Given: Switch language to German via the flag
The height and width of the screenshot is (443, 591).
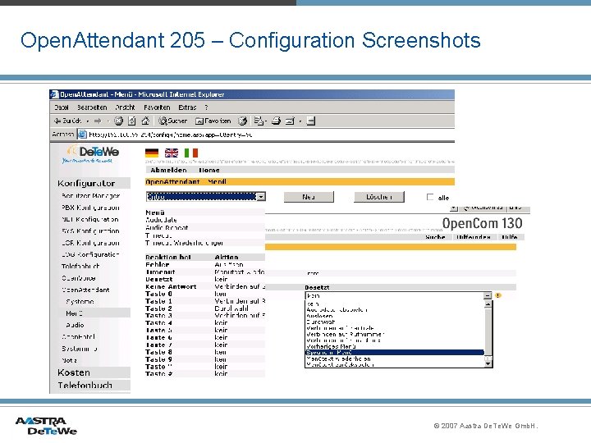Looking at the screenshot, I should tap(152, 153).
